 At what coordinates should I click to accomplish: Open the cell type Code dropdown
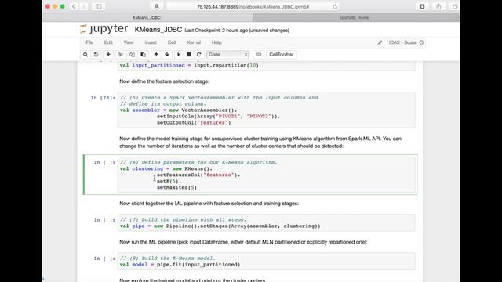[x=227, y=55]
